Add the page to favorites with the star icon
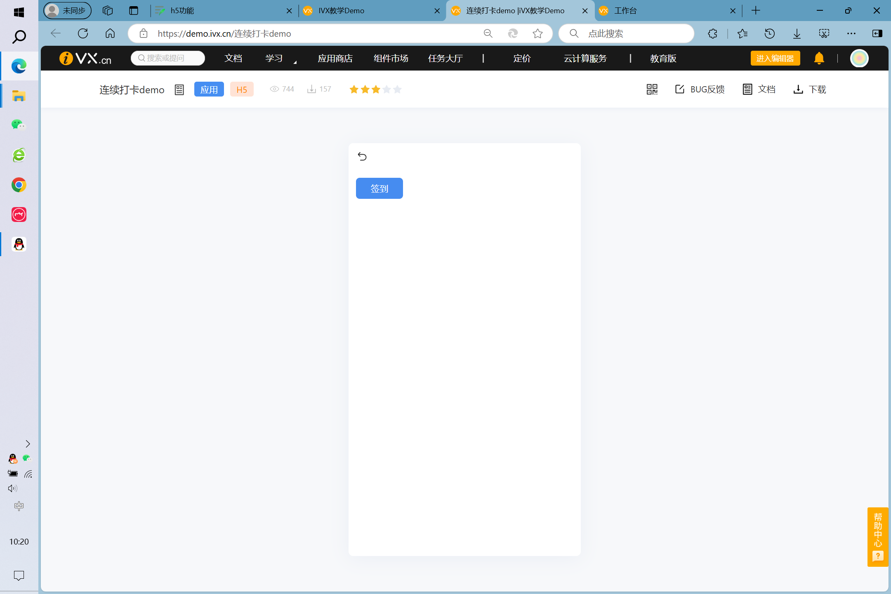Viewport: 891px width, 594px height. (537, 33)
